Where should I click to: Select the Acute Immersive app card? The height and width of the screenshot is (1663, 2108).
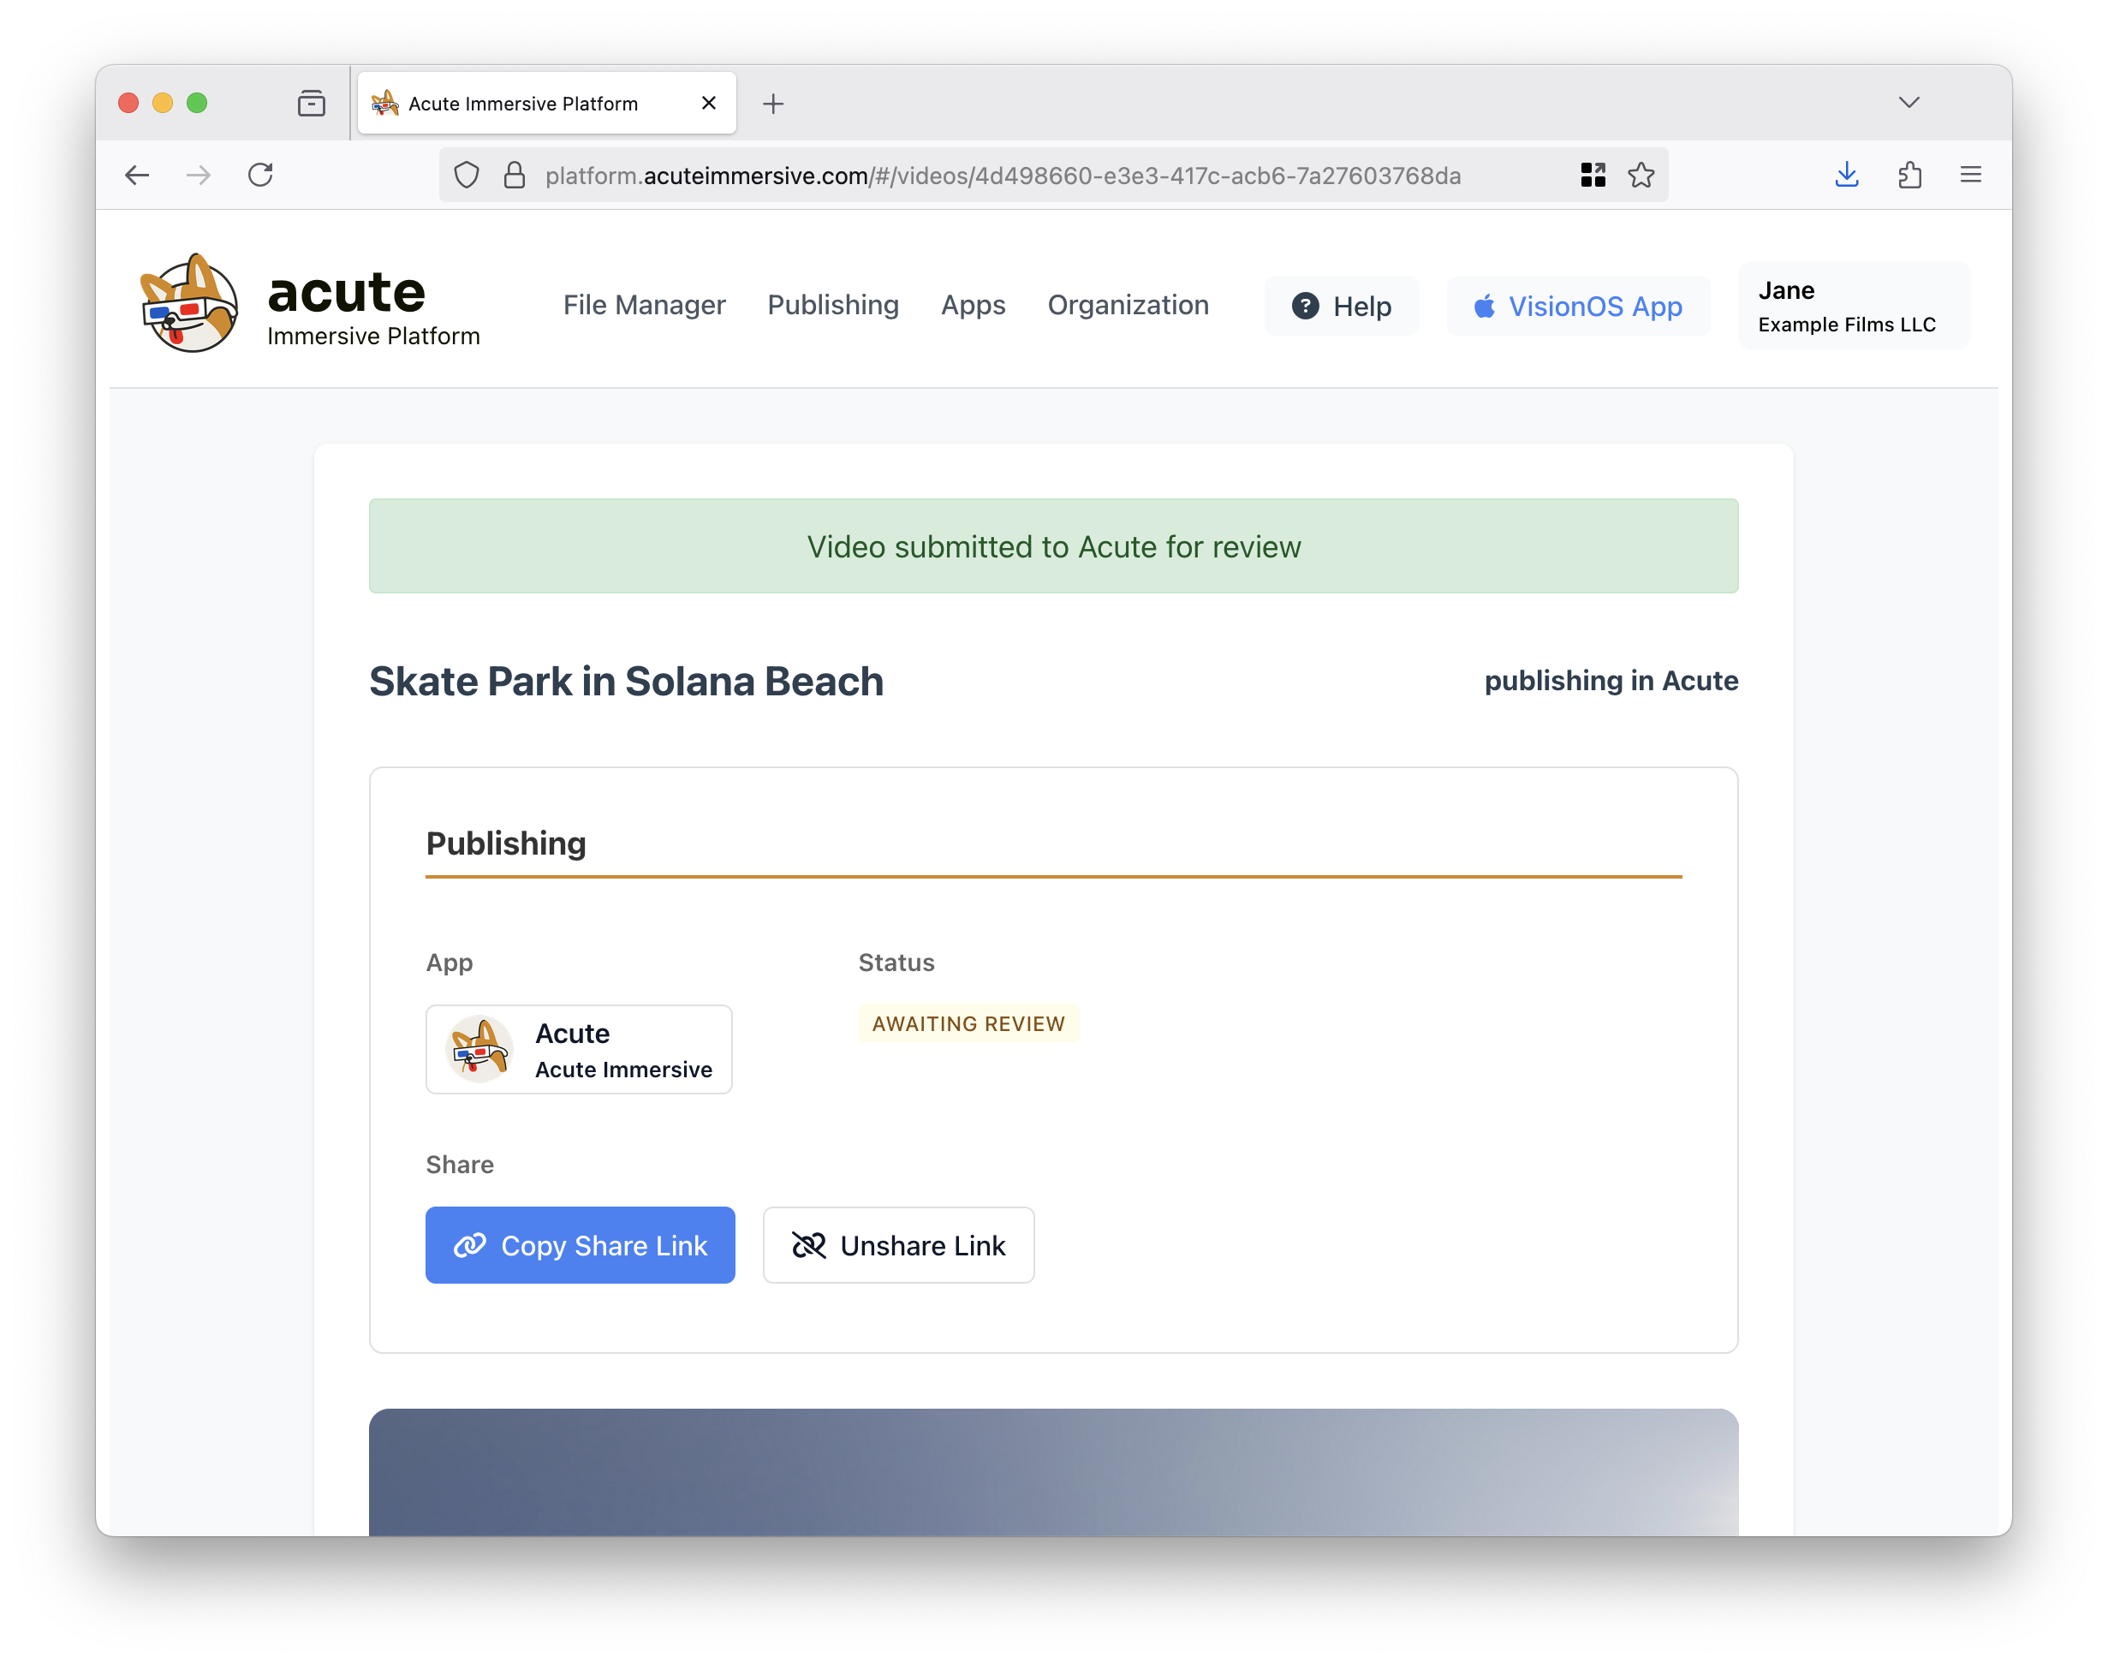coord(578,1050)
